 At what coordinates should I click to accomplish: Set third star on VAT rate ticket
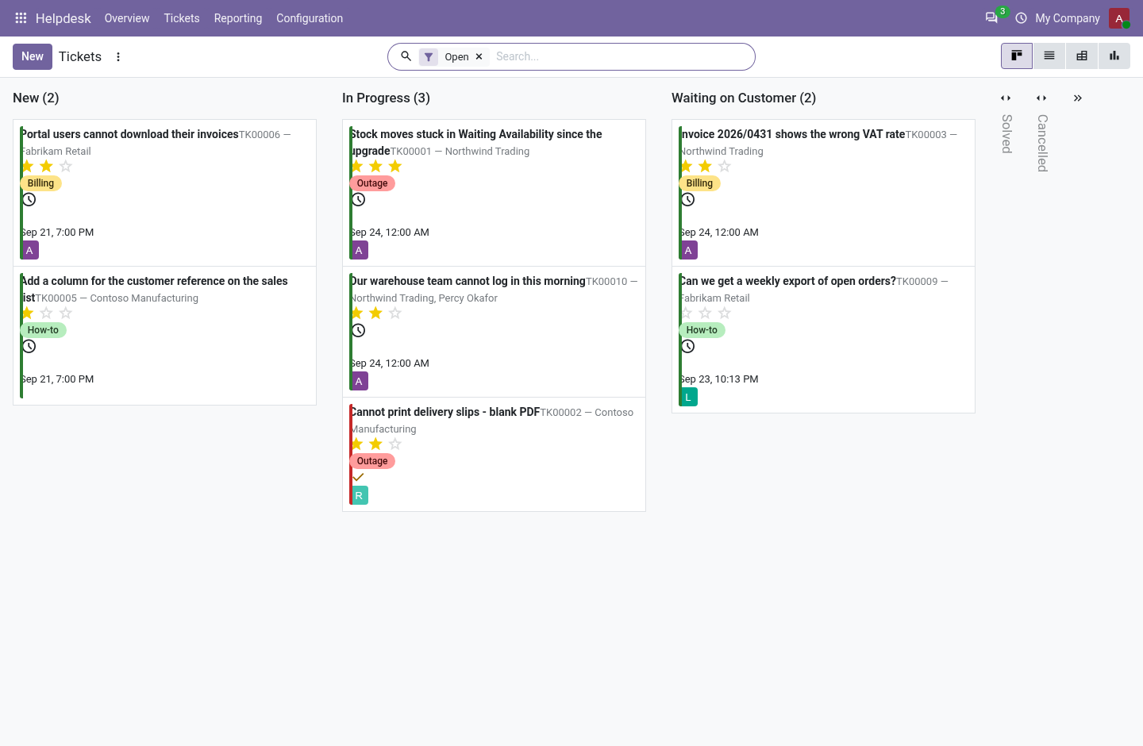tap(725, 166)
